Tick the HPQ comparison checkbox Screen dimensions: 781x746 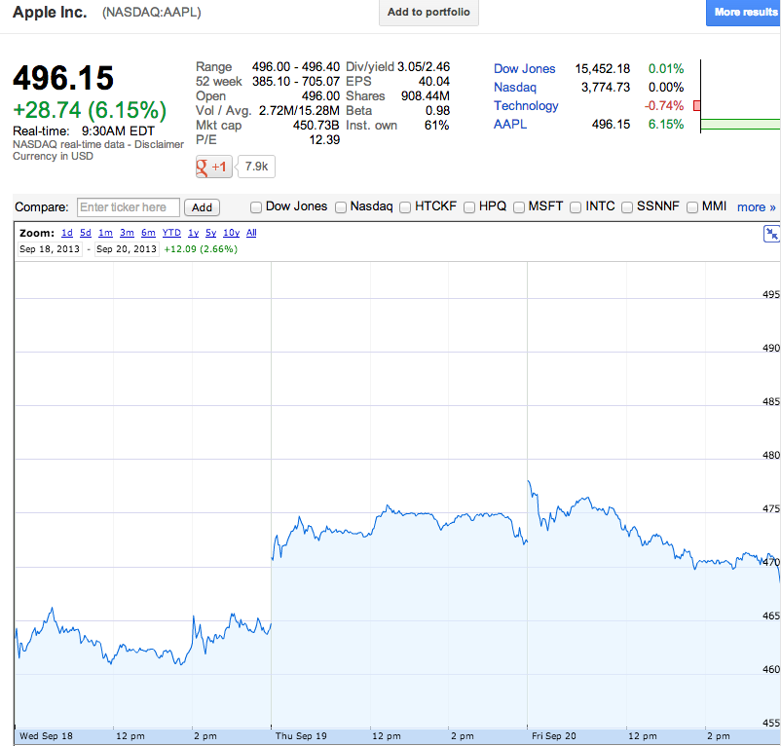point(469,207)
